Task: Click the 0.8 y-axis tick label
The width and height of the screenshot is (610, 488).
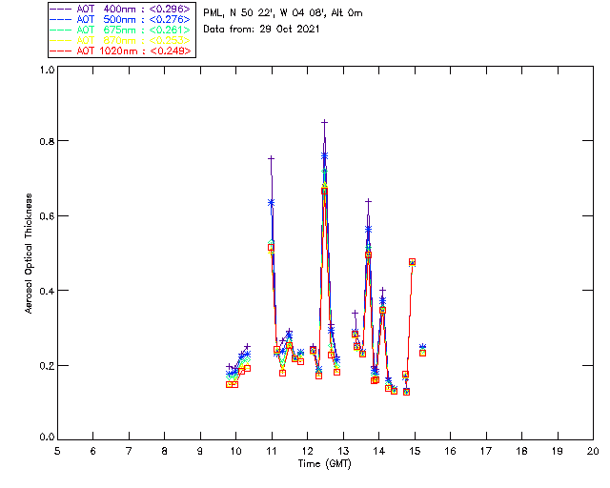Action: (47, 141)
